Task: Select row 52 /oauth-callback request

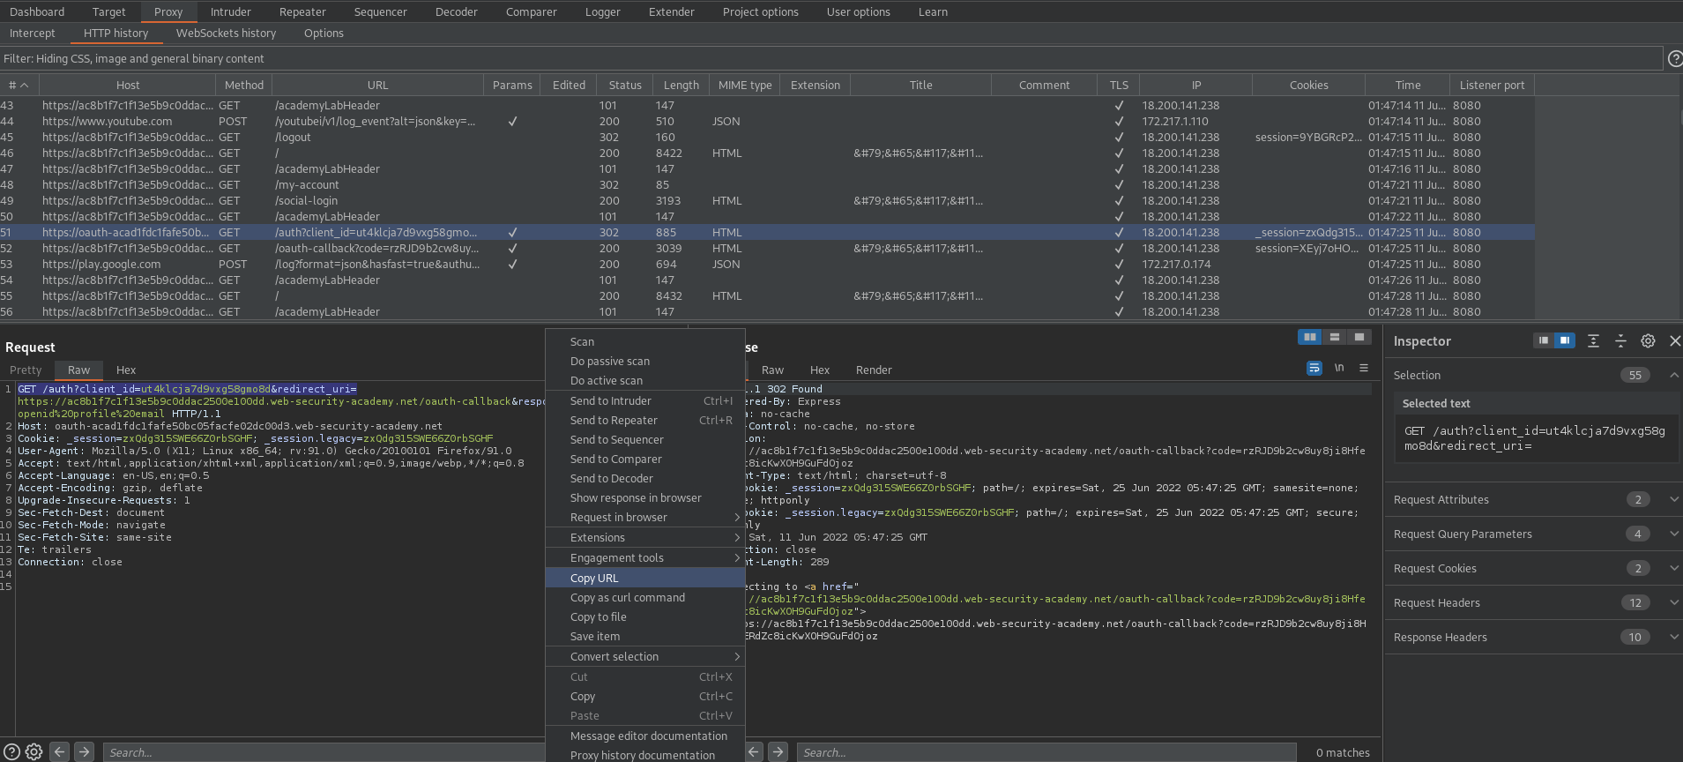Action: click(x=767, y=248)
